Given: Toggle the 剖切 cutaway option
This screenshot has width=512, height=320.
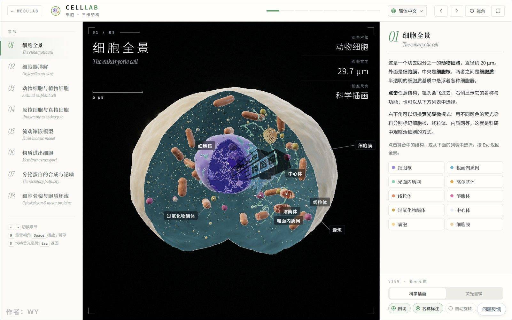Looking at the screenshot, I should click(399, 309).
